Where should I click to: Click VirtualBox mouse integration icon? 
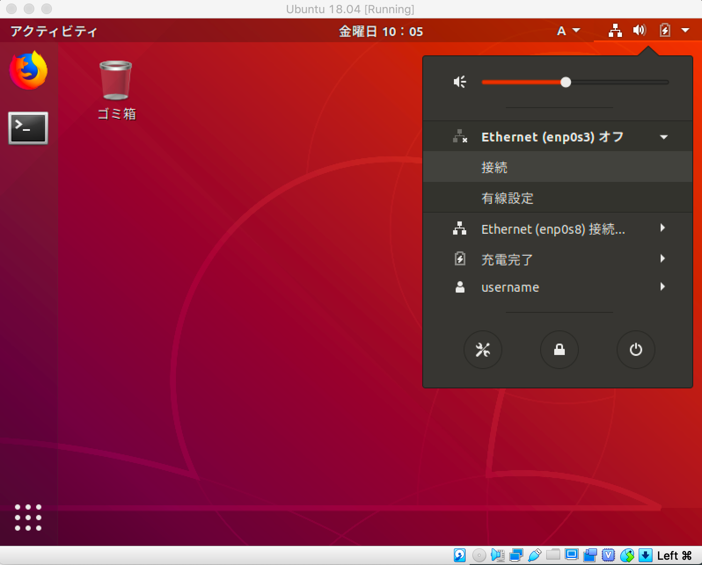tap(627, 555)
